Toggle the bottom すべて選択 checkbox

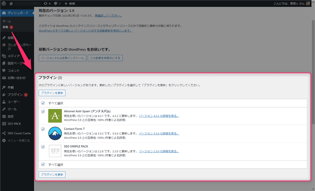43,164
